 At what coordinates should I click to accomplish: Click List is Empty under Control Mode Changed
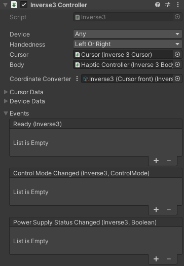(31, 192)
